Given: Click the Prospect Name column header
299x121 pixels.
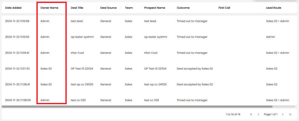Looking at the screenshot, I should point(154,8).
